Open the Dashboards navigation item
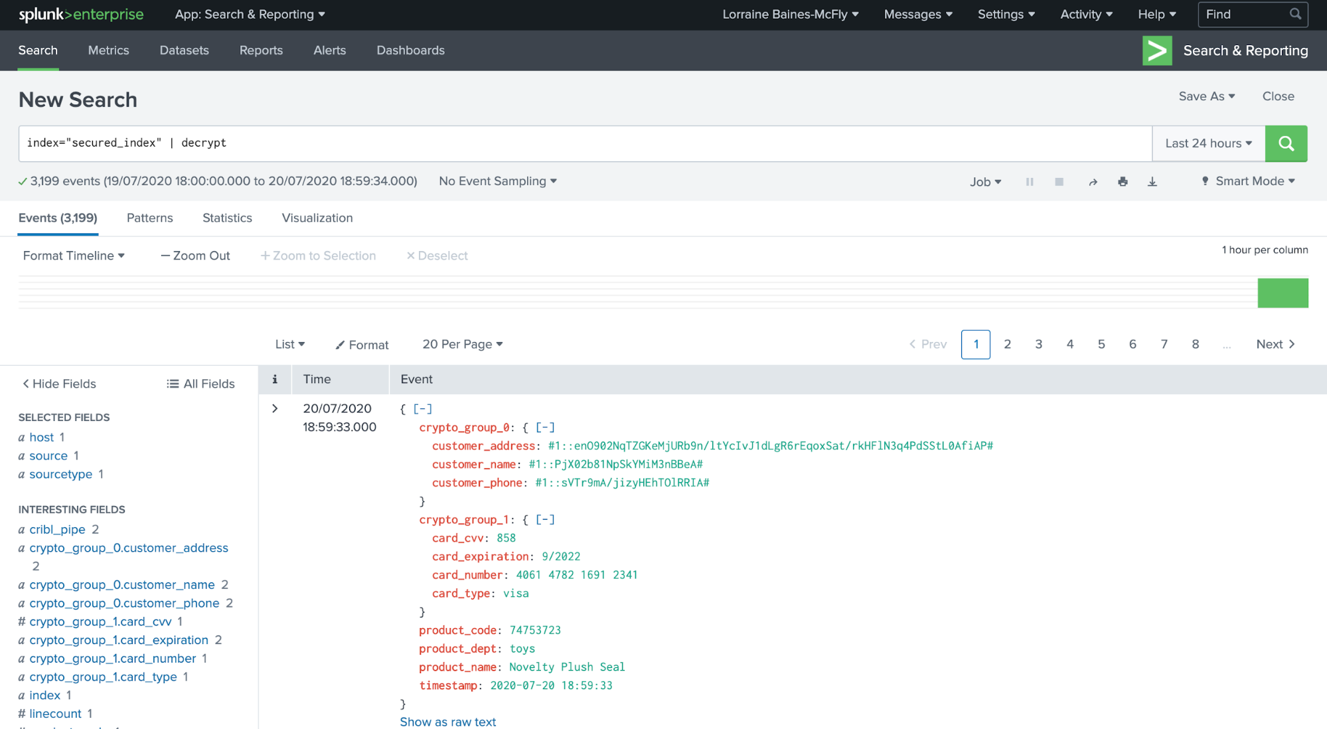Viewport: 1327px width, 729px height. (410, 50)
